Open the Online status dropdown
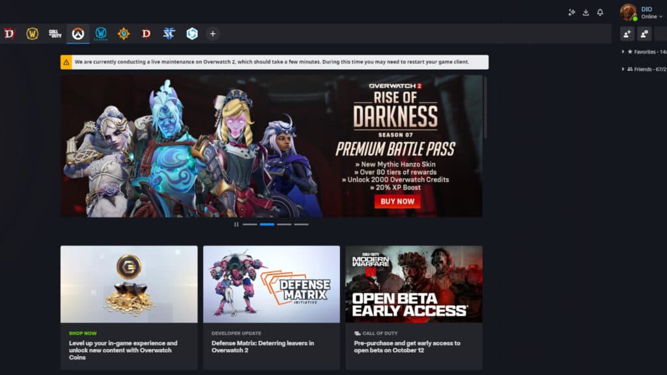 651,16
